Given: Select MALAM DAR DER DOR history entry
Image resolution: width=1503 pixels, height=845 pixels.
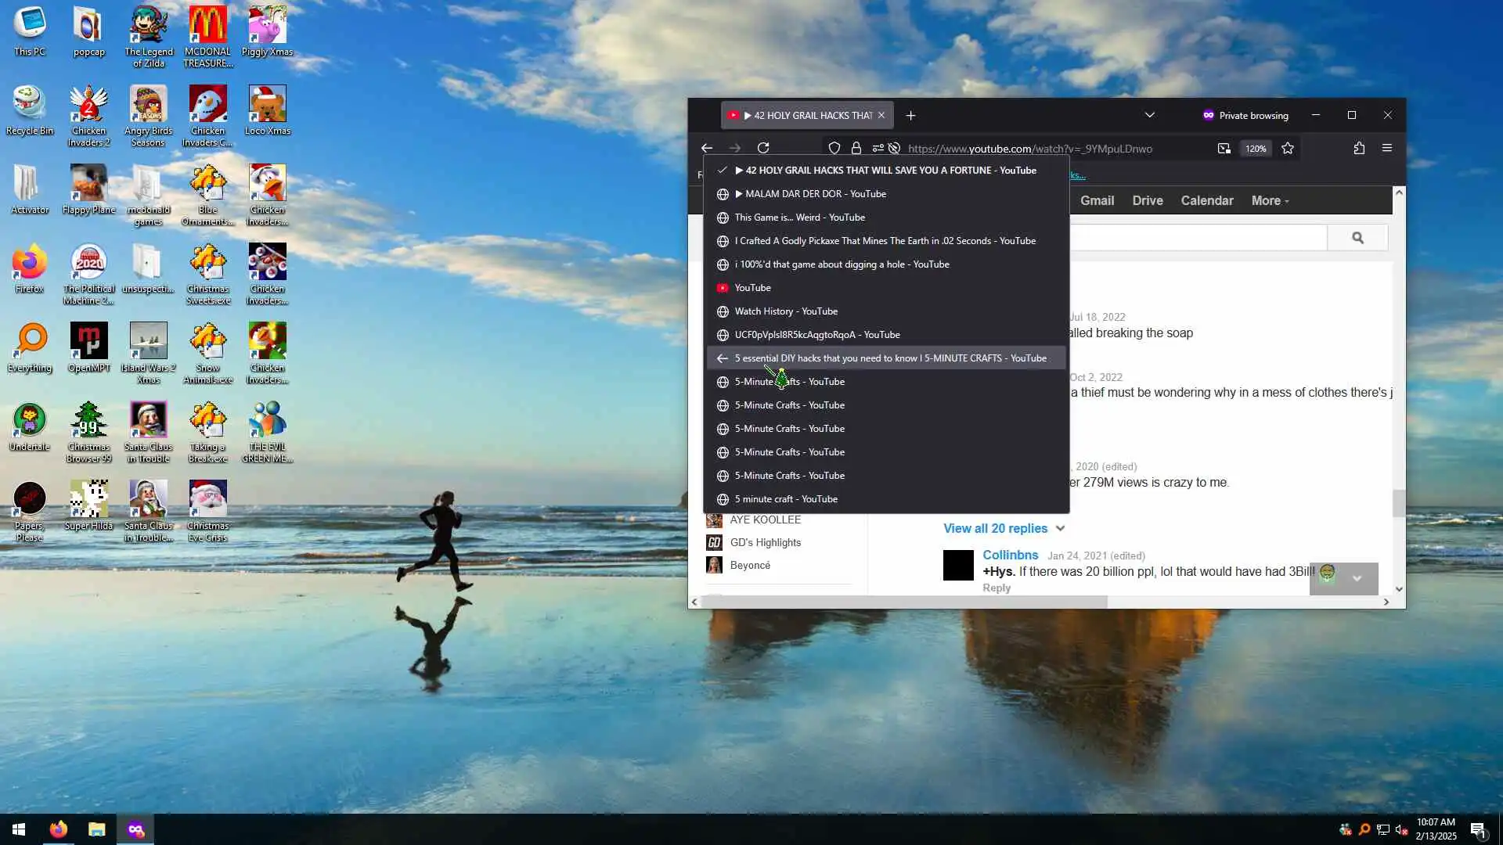Looking at the screenshot, I should [x=815, y=194].
